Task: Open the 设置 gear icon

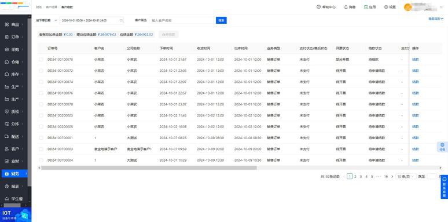Action: click(386, 7)
